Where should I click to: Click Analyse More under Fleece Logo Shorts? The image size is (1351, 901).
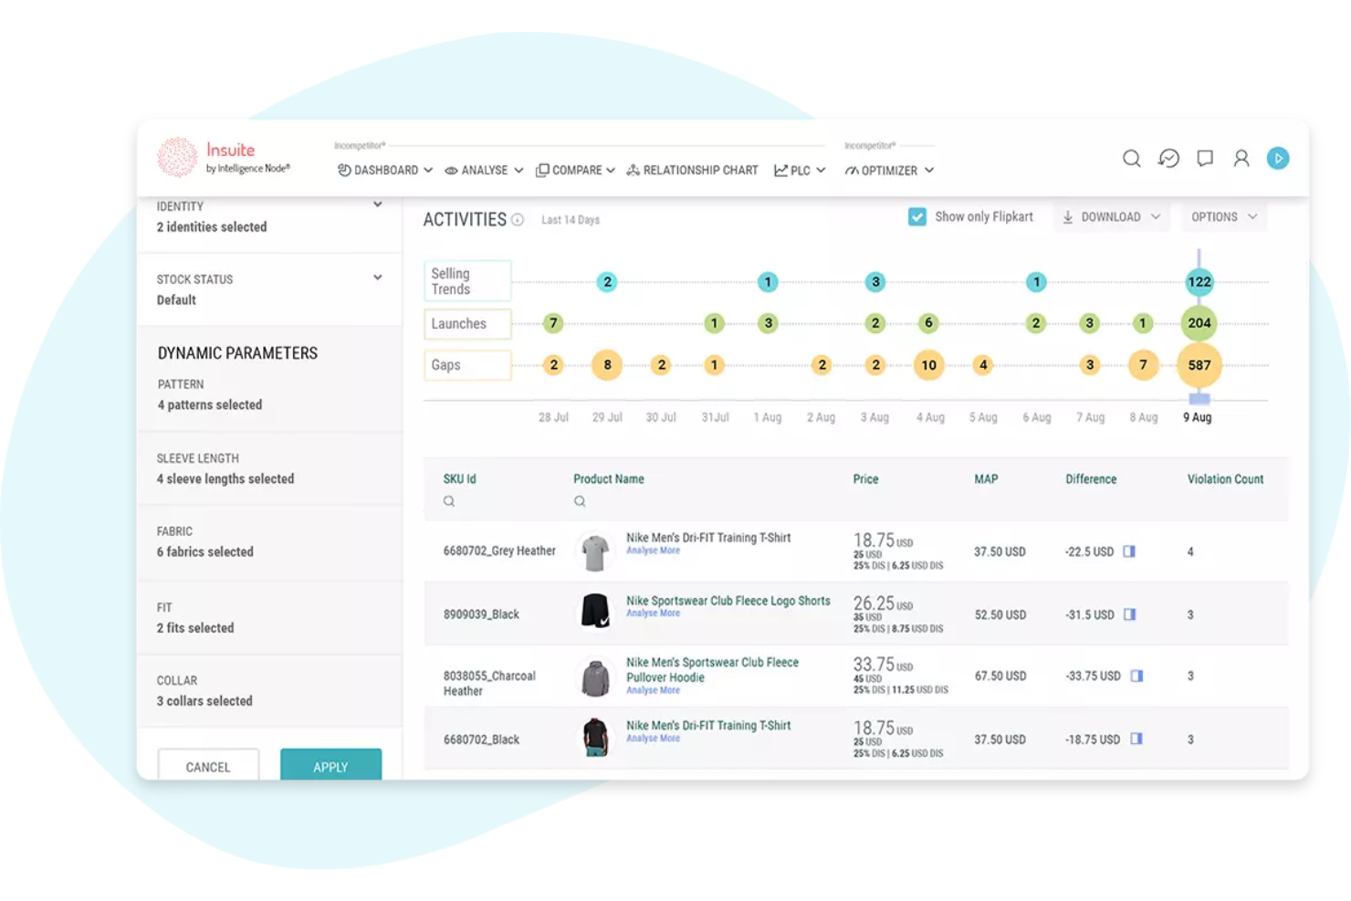[653, 613]
